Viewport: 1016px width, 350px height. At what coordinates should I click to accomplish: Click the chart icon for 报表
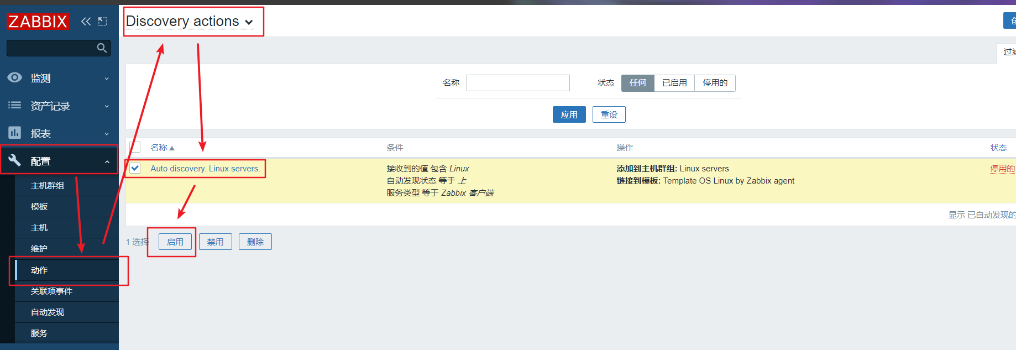coord(15,133)
